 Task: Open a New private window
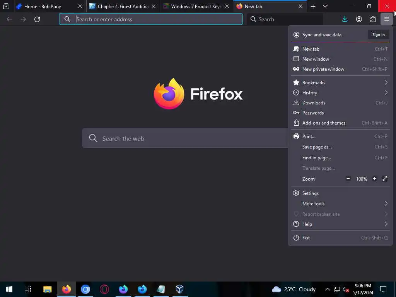pos(340,69)
